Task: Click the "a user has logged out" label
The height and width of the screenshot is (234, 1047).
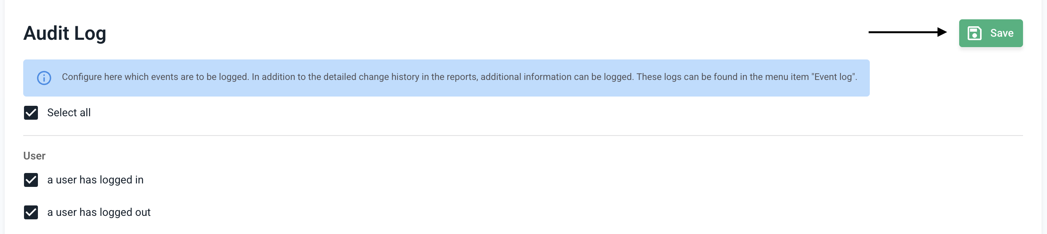Action: click(x=99, y=212)
